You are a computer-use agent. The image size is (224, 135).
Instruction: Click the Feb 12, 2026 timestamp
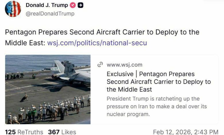(186, 132)
